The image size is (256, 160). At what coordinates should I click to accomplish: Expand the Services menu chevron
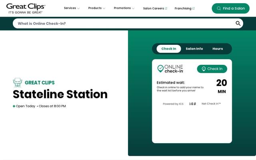78,8
